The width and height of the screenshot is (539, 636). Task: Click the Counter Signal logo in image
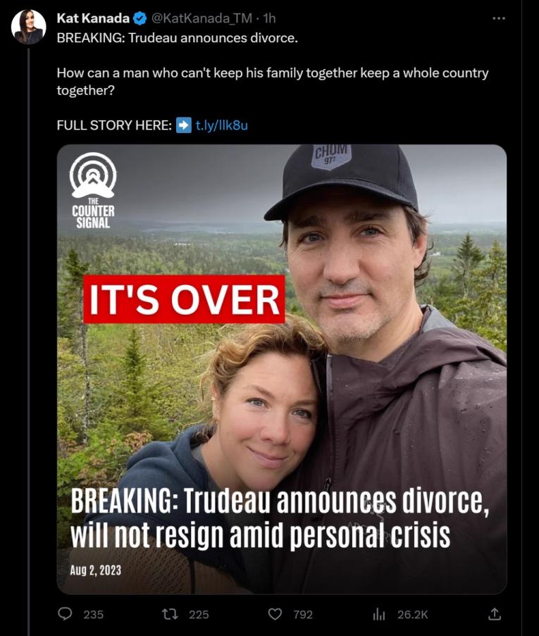tap(93, 190)
